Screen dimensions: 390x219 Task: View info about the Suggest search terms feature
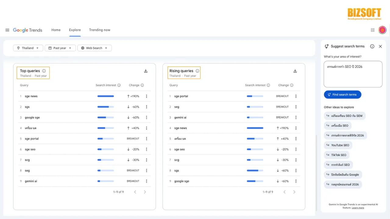[x=372, y=46]
